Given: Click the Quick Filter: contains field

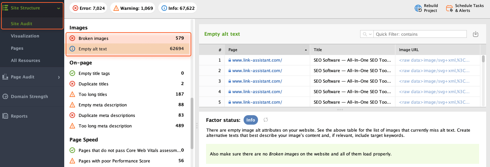Looking at the screenshot, I should (x=420, y=34).
